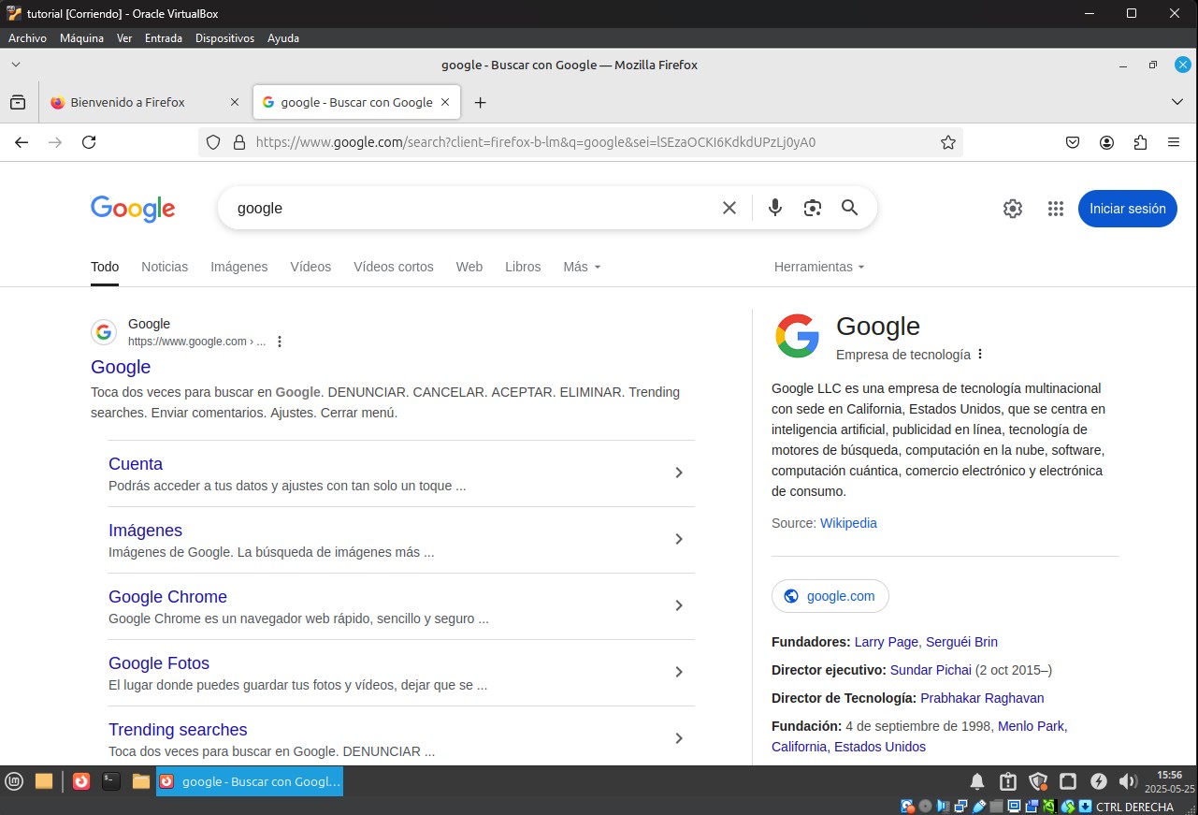The image size is (1198, 815).
Task: Expand the Más filter dropdown
Action: (582, 267)
